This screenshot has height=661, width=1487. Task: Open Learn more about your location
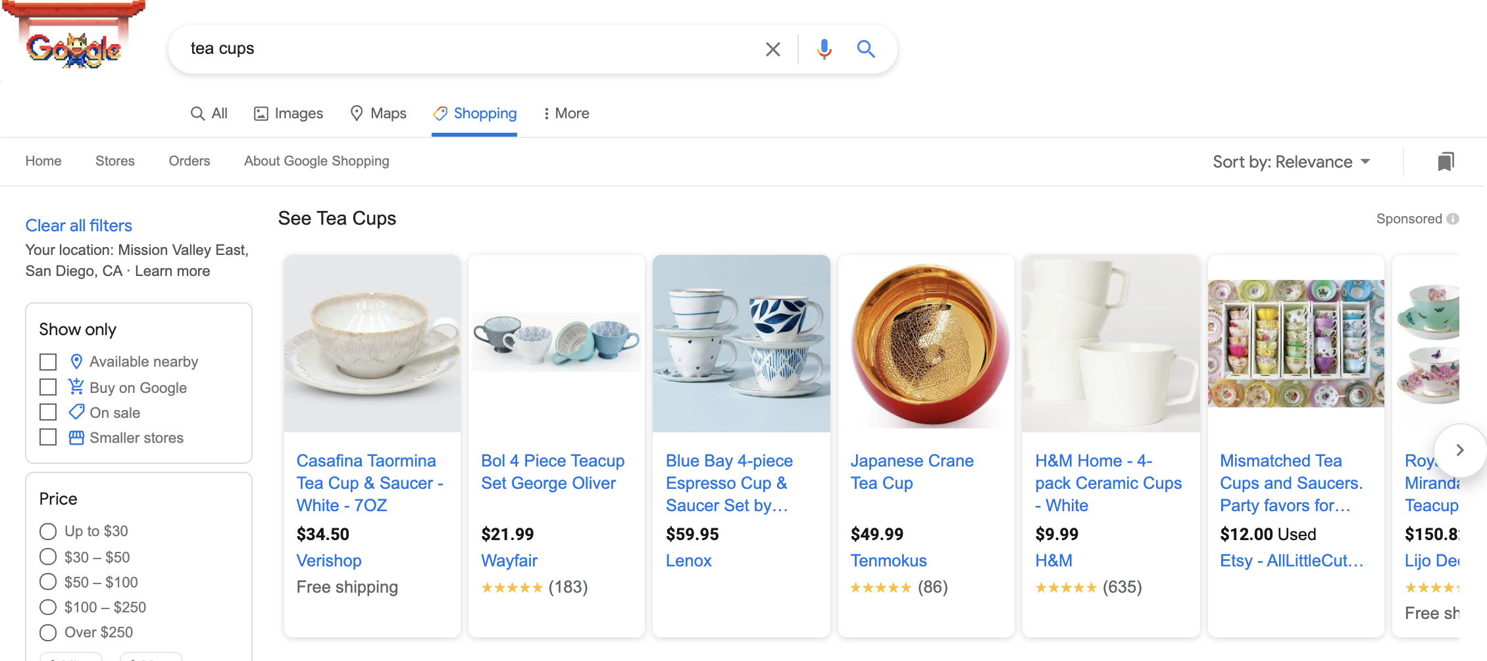172,271
